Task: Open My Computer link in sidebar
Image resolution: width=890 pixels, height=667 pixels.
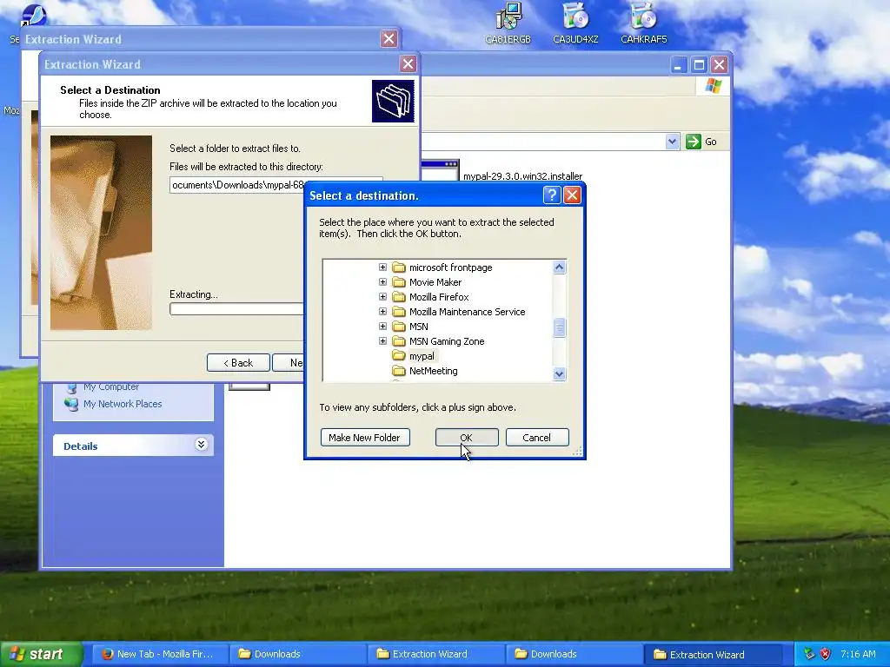Action: click(x=110, y=387)
